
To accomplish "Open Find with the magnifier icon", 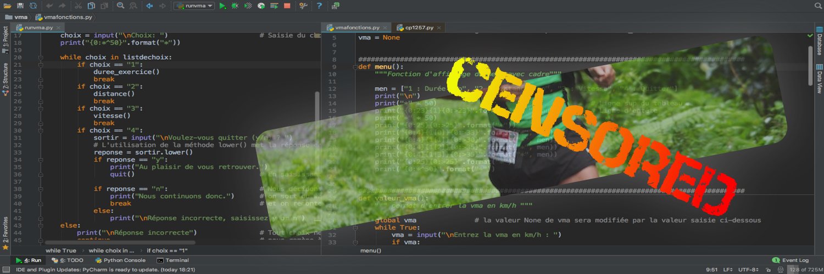I will pos(120,5).
